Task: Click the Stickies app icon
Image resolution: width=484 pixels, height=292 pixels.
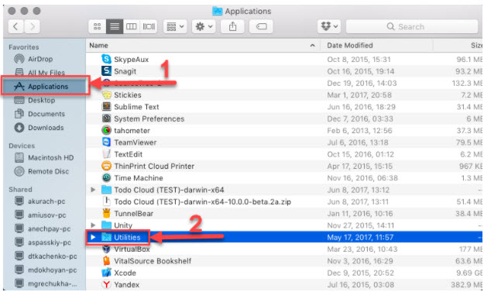Action: pos(106,94)
